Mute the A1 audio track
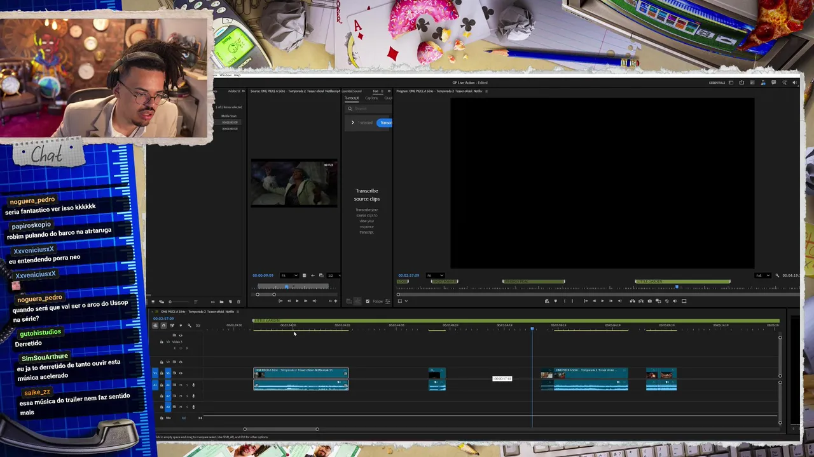This screenshot has width=814, height=457. tap(181, 385)
